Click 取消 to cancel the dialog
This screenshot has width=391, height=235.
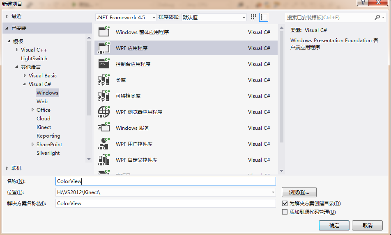coord(367,225)
